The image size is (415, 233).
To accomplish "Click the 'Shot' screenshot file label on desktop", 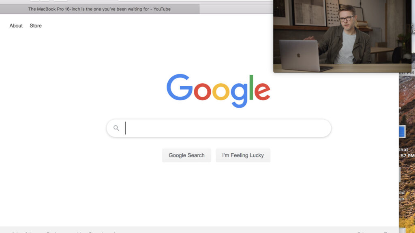I will click(403, 150).
